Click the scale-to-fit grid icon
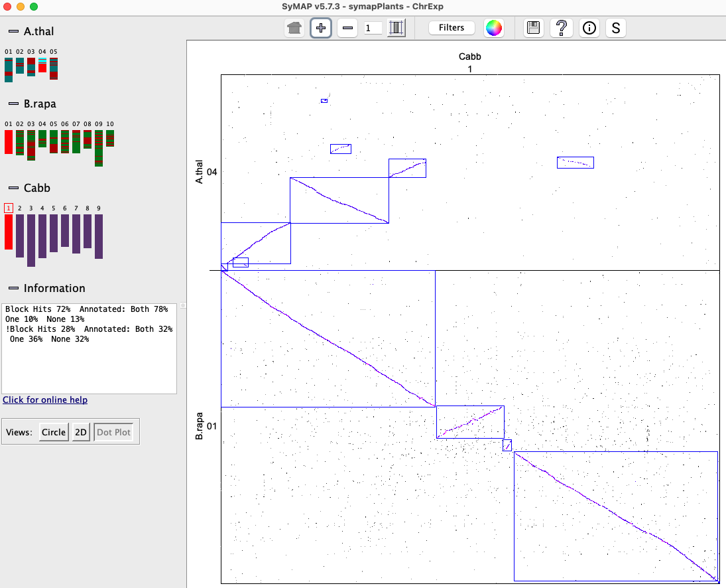The image size is (726, 588). 396,28
